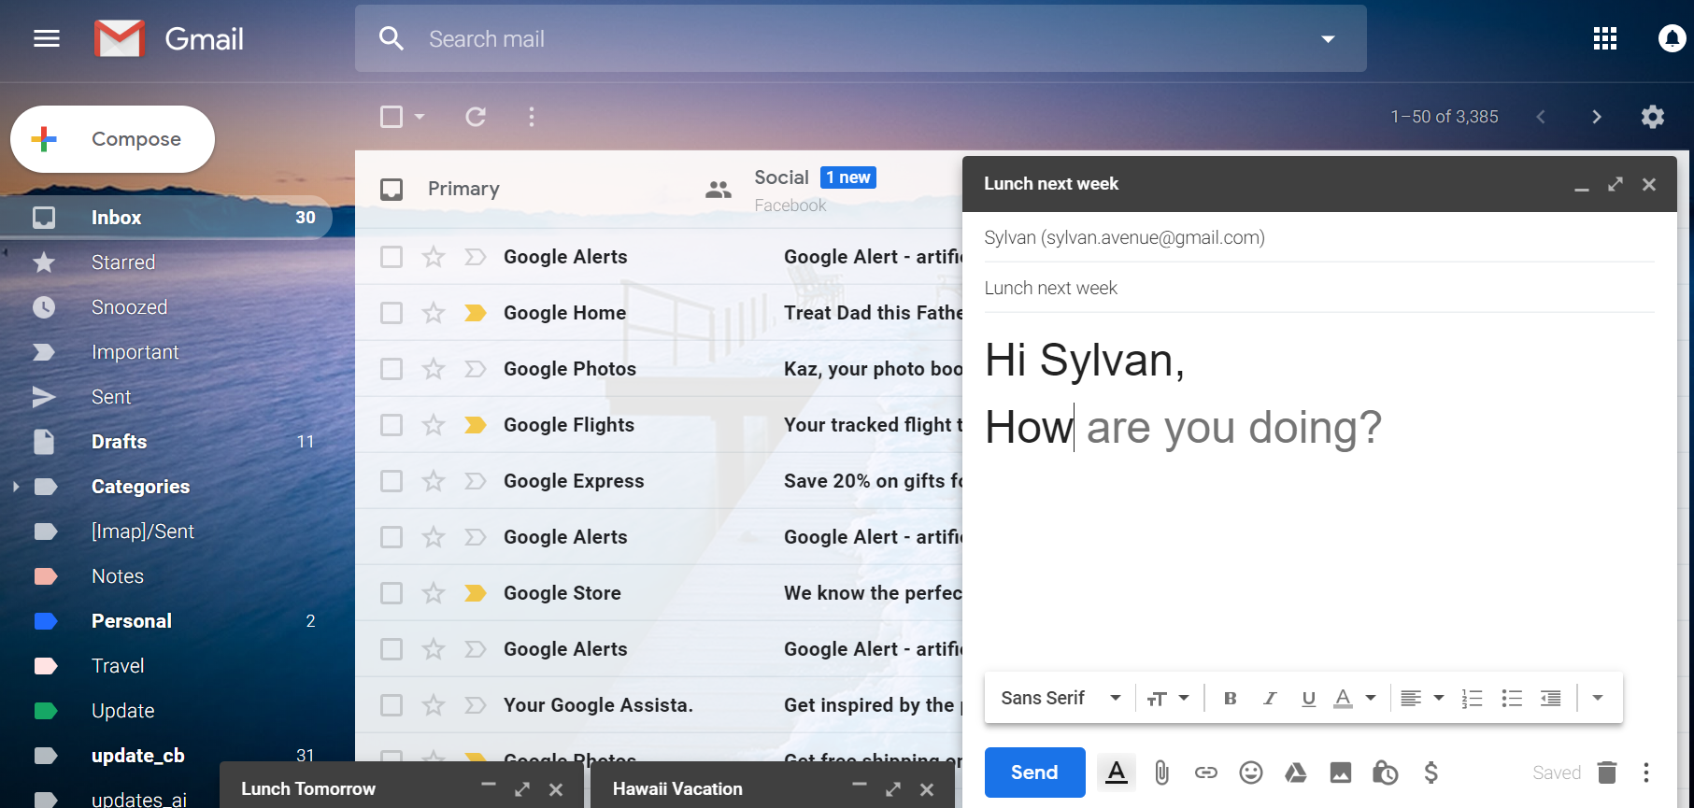The image size is (1694, 808).
Task: Click the Send button
Action: pos(1034,773)
